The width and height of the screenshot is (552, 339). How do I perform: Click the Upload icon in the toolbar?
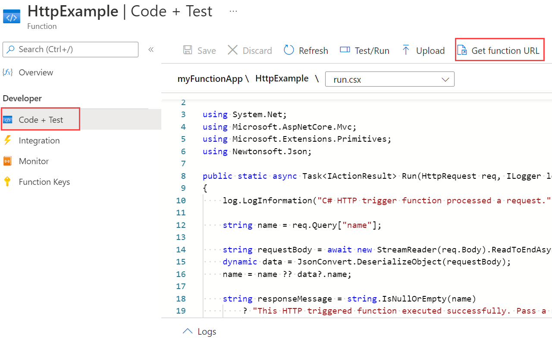(405, 50)
